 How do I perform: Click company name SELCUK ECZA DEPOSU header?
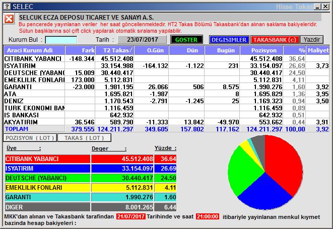[86, 17]
